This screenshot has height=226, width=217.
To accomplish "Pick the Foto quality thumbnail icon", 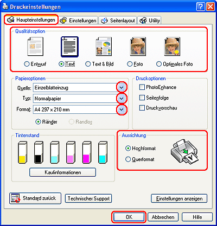I will 138,47.
